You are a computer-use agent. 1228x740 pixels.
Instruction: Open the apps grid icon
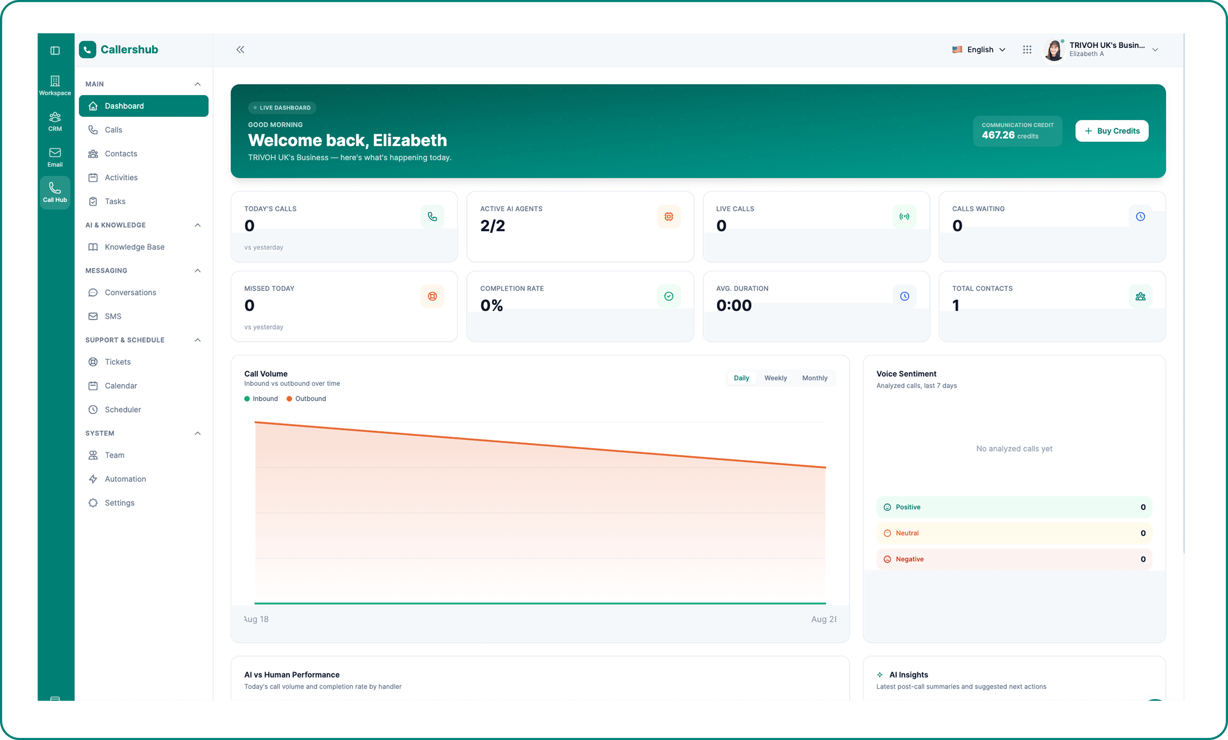tap(1027, 49)
